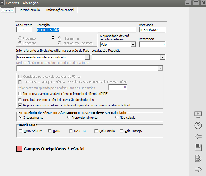
Task: Click the help question mark icon
Action: point(198,126)
